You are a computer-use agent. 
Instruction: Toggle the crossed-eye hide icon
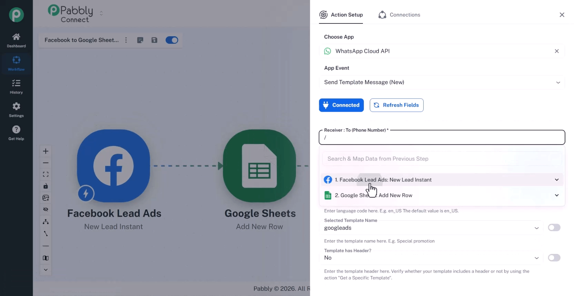click(46, 209)
